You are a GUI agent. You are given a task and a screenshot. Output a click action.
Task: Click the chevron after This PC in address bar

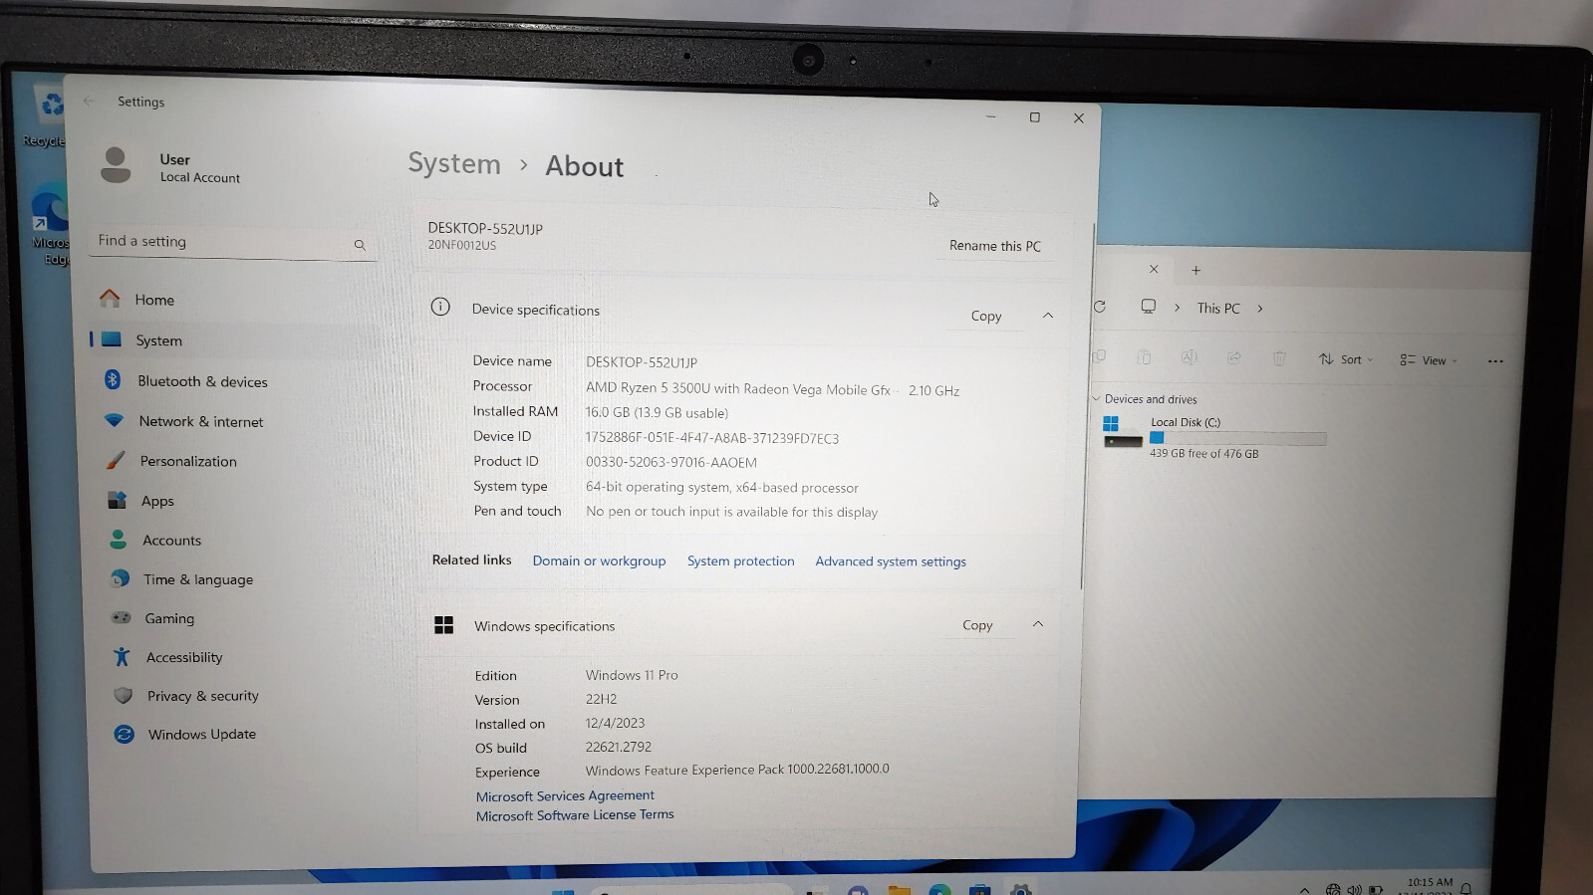(x=1260, y=309)
